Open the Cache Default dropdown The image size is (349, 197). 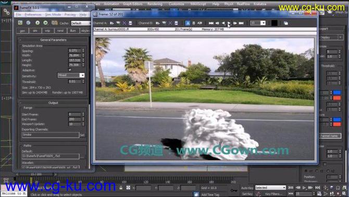81,23
